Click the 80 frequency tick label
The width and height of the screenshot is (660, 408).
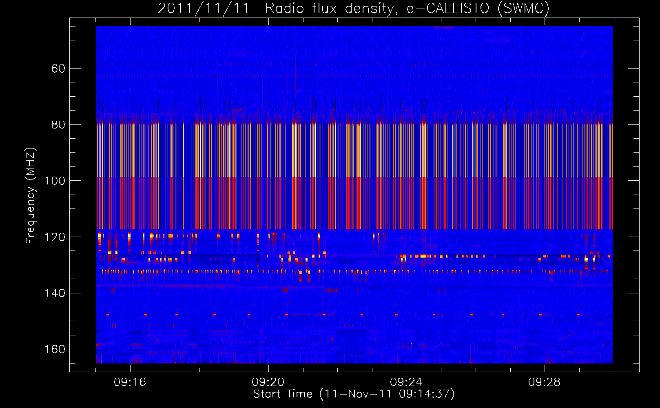pos(58,125)
